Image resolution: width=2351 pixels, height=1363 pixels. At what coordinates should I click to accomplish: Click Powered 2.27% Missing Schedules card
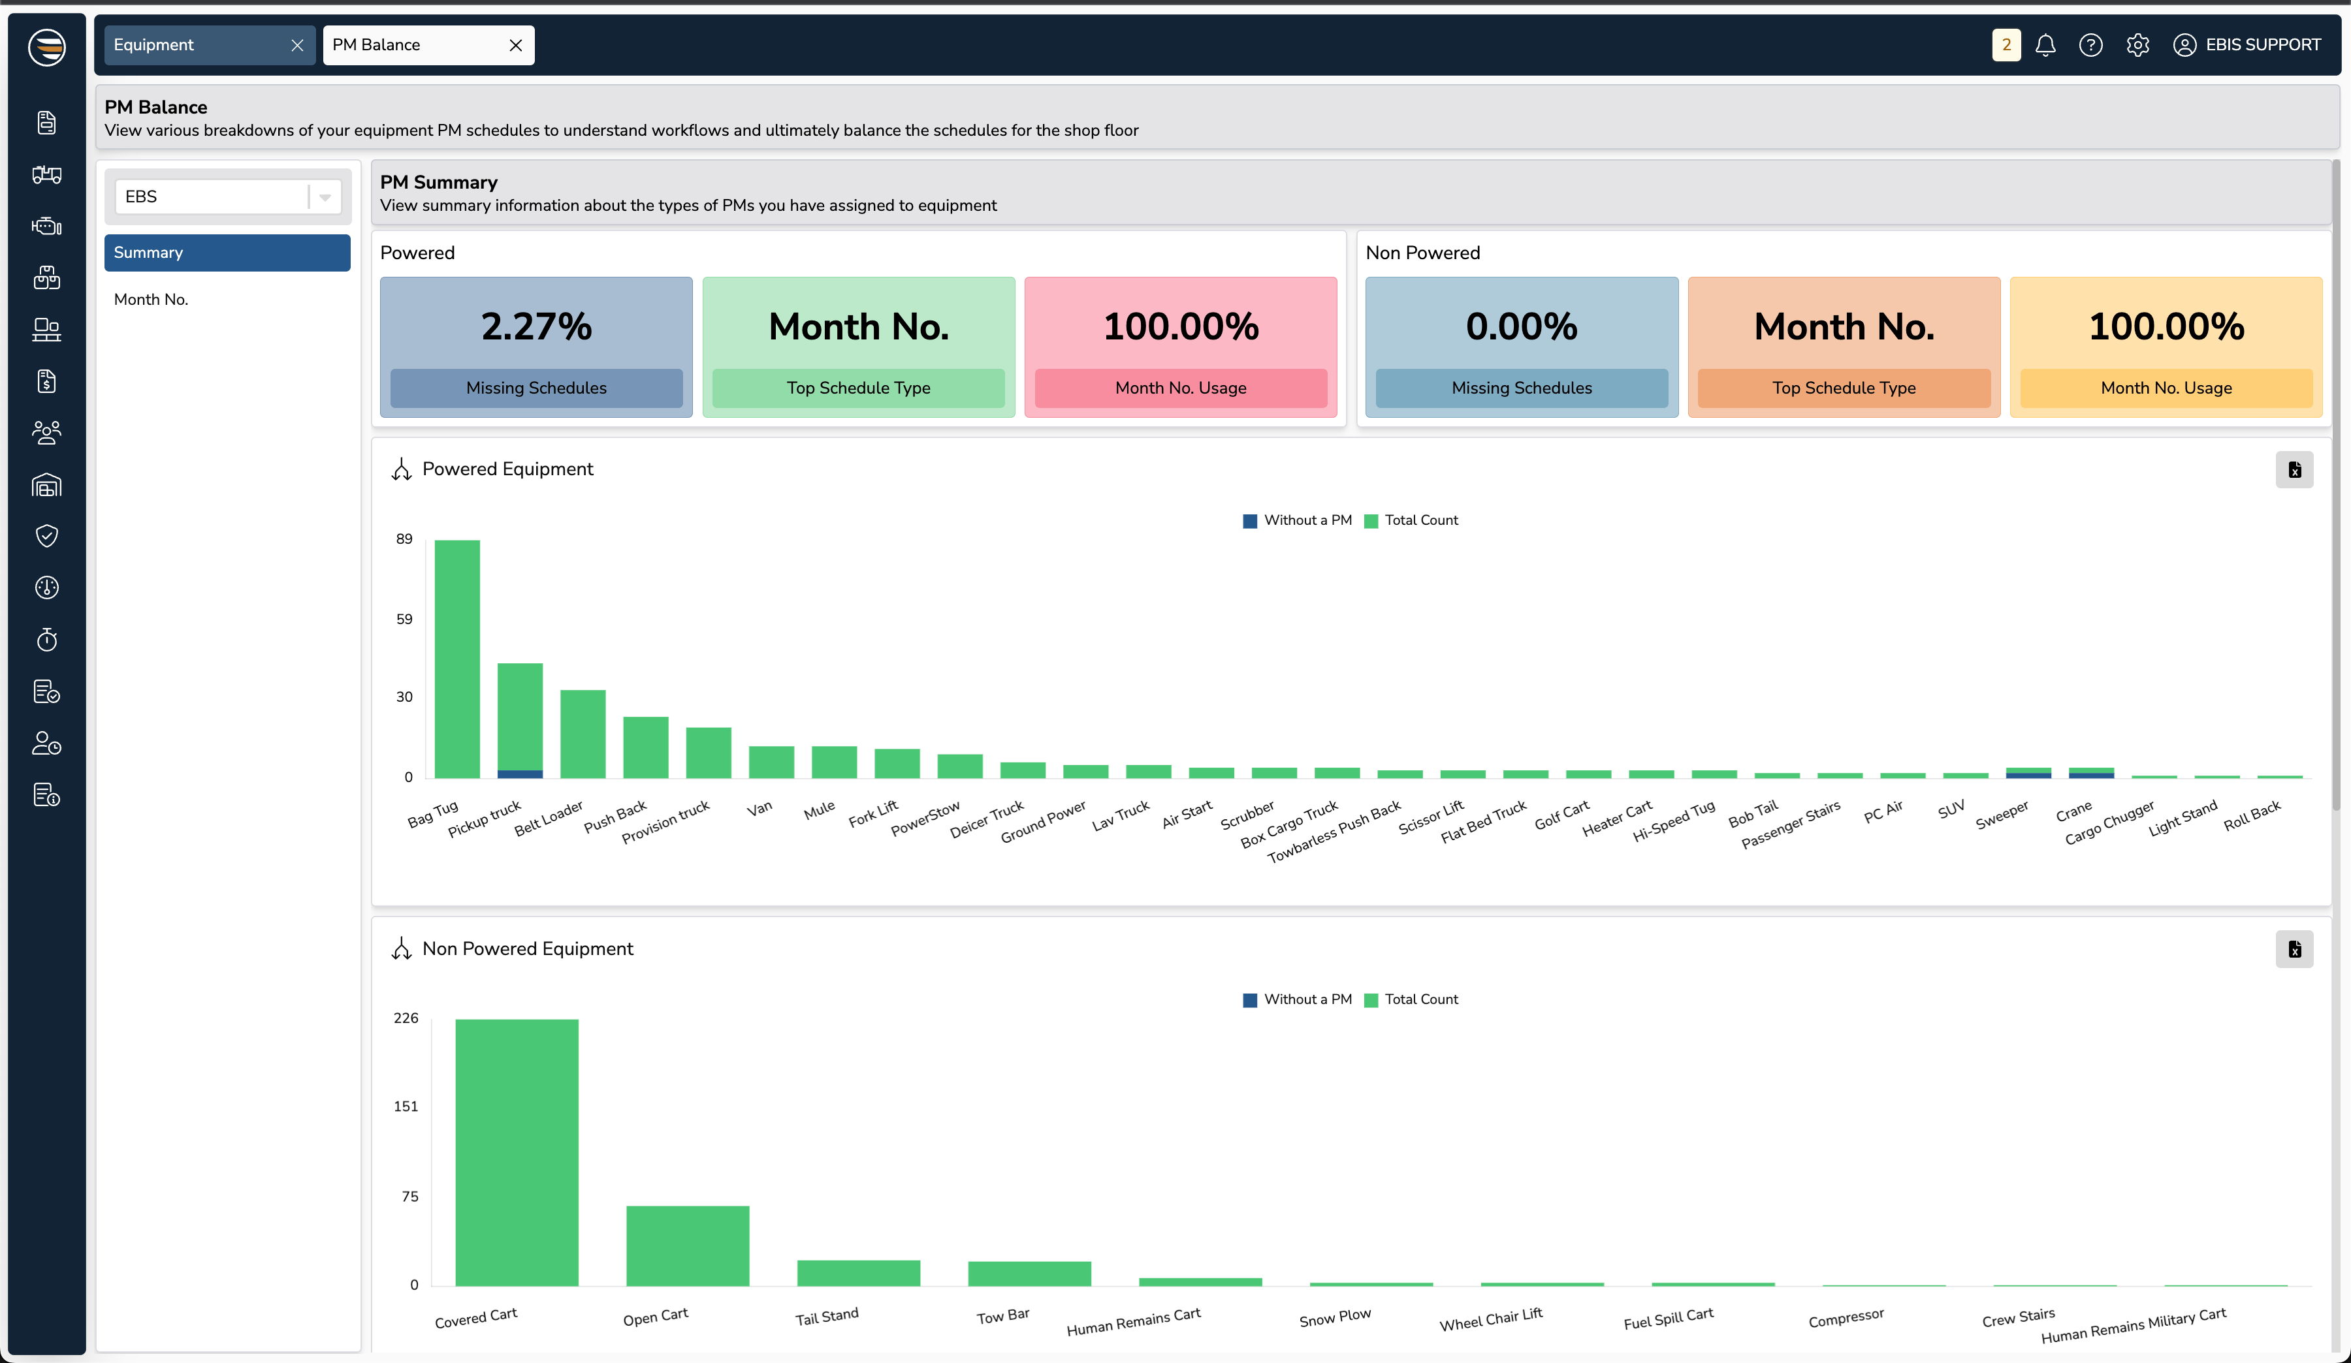coord(536,347)
